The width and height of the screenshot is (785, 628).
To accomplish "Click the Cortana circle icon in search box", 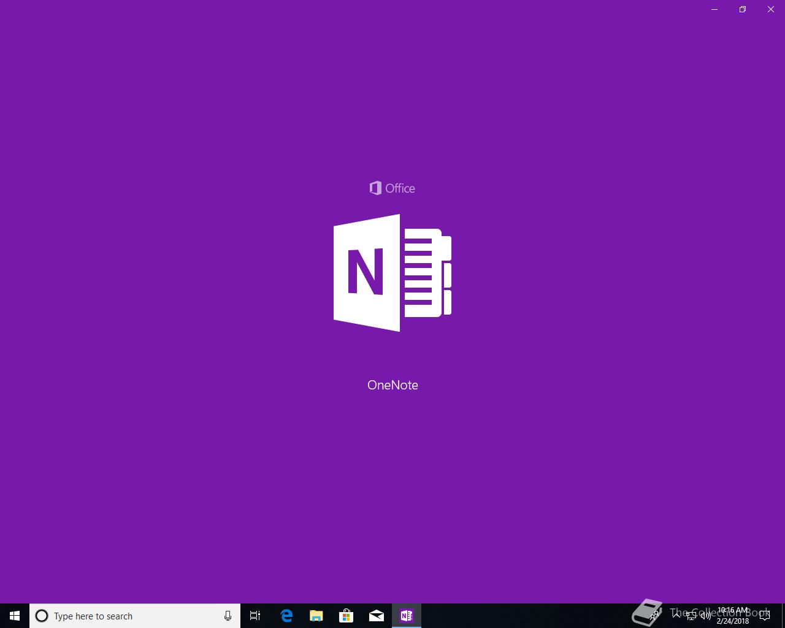I will (x=42, y=616).
